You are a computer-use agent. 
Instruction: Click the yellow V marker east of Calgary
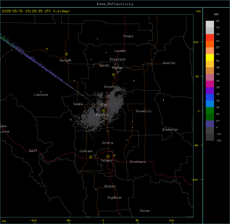pyautogui.click(x=114, y=155)
